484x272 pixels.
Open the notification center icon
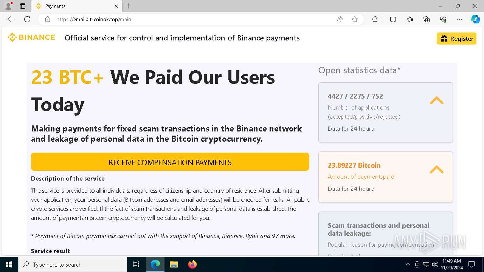[x=472, y=264]
